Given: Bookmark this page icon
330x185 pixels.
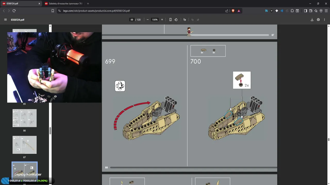Looking at the screenshot, I should [x=53, y=11].
